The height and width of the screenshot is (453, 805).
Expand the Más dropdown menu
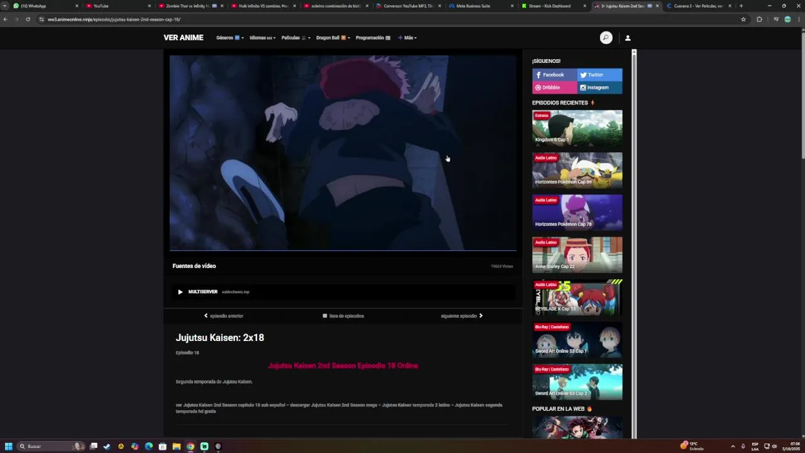click(x=407, y=38)
